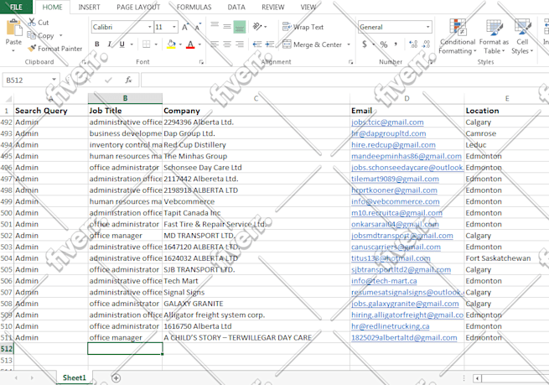Click Align Right icon
Screen dimensions: 549x385
point(240,44)
